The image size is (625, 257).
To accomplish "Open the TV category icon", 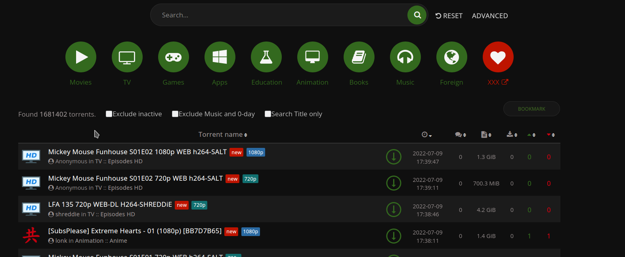I will [127, 57].
